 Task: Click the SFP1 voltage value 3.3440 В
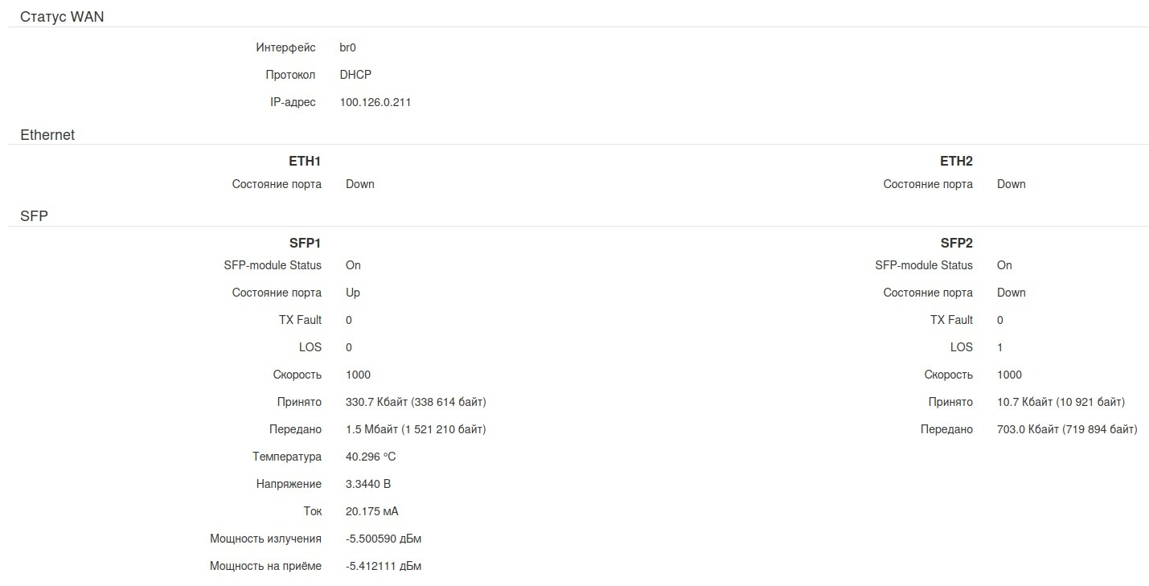368,484
